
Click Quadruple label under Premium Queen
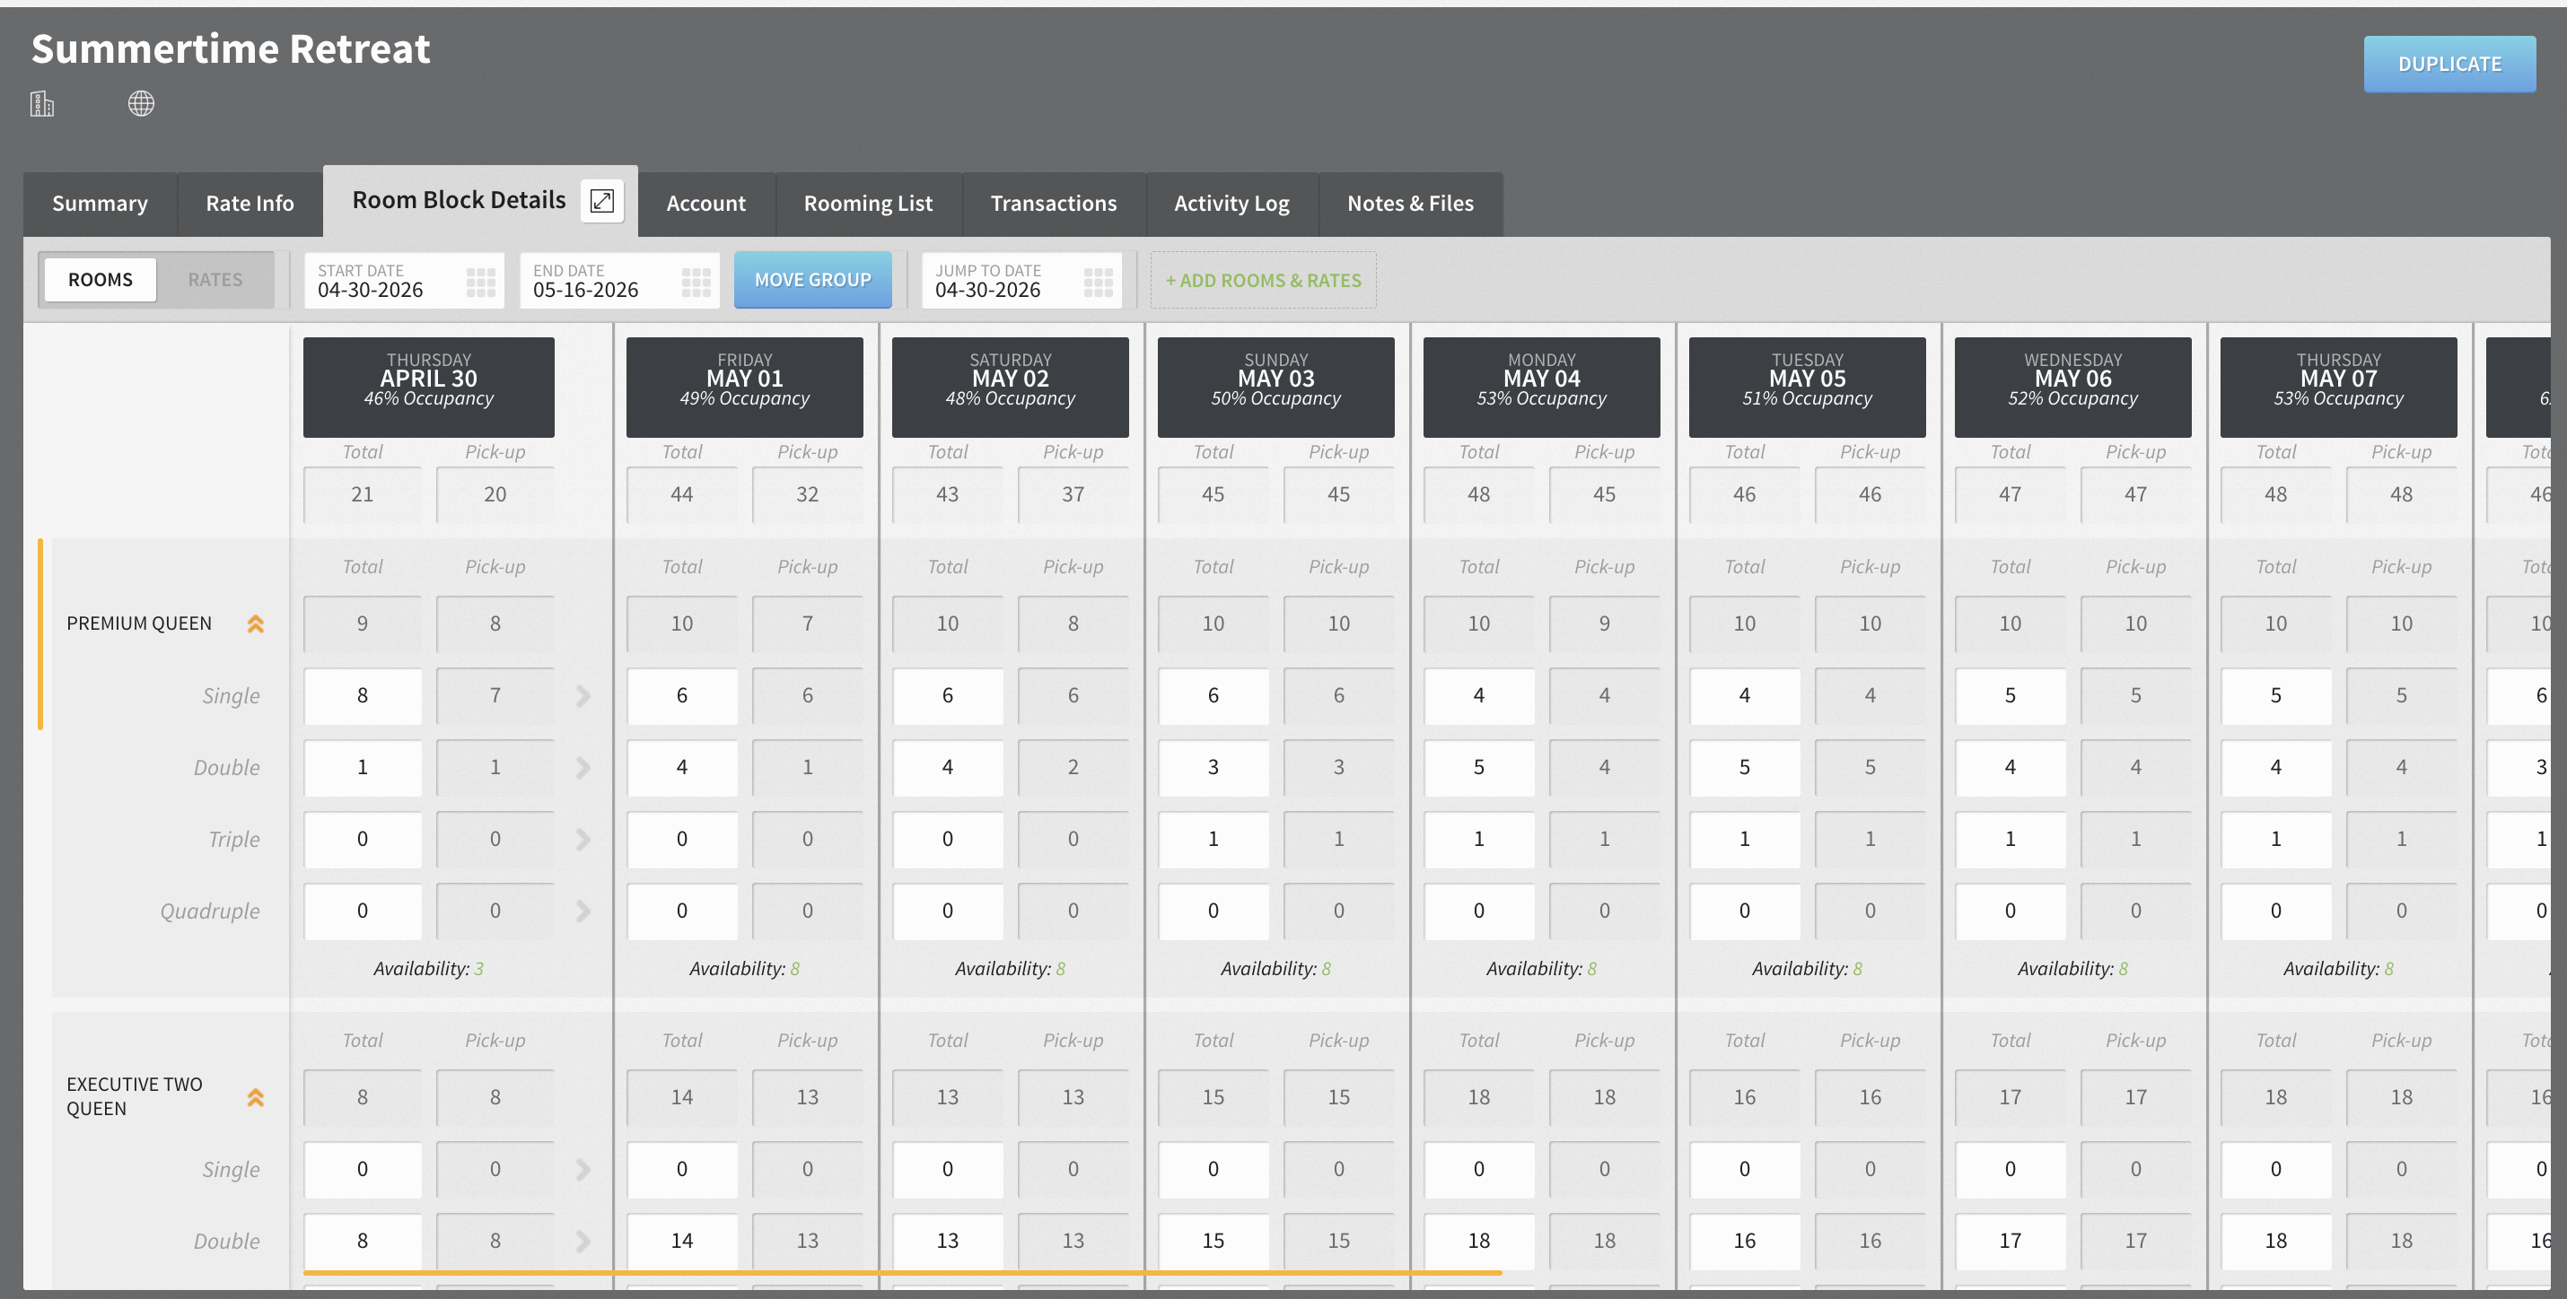209,911
